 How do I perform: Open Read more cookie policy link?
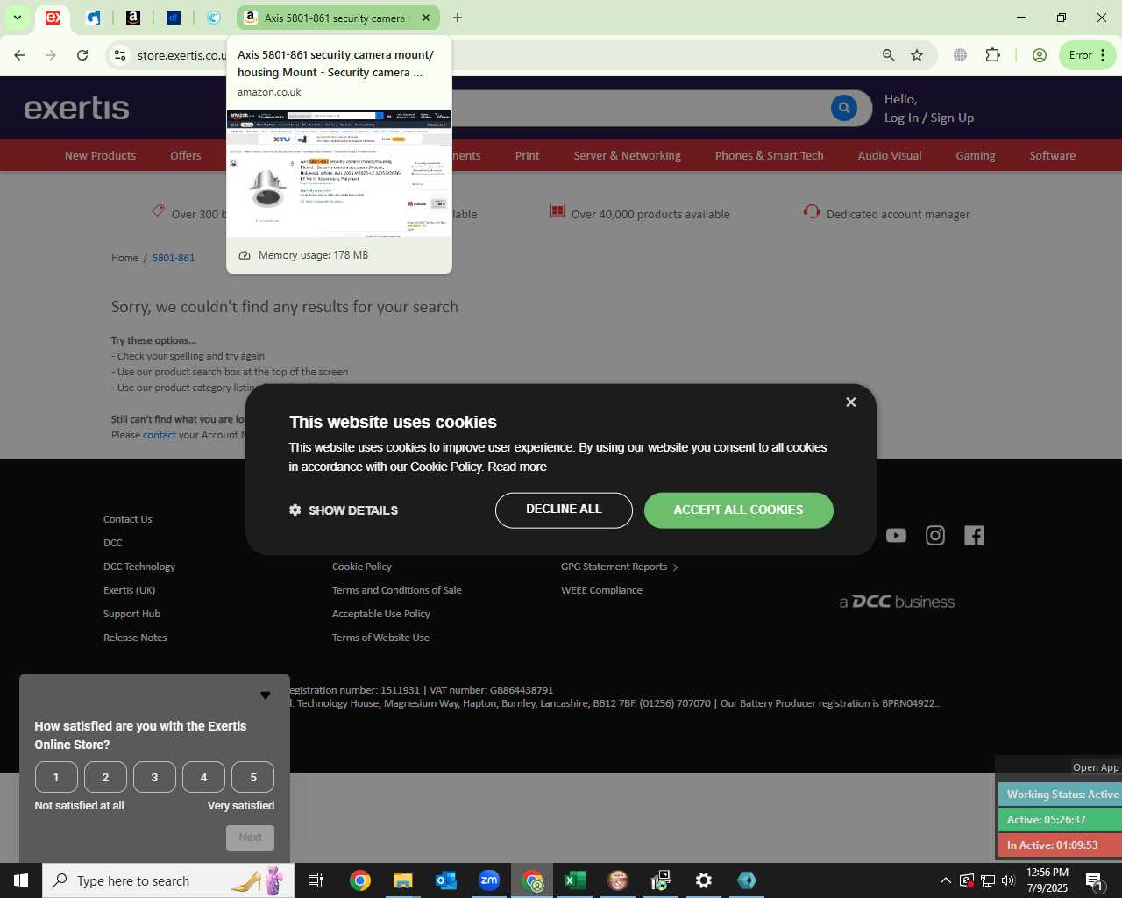tap(517, 467)
